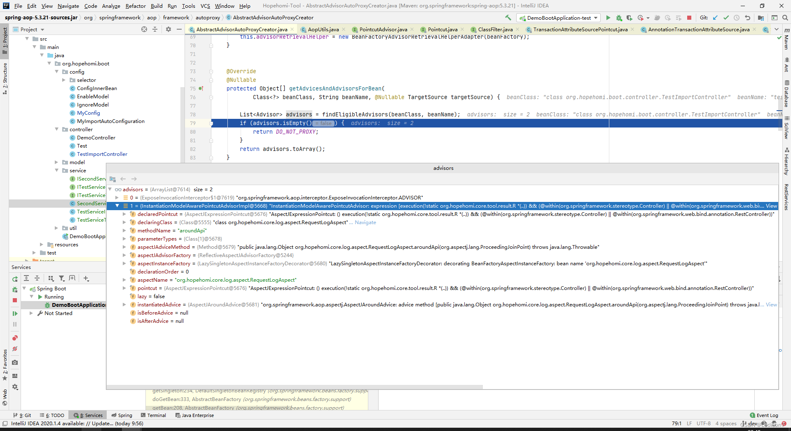
Task: Expand All in the Services toolbar
Action: pos(26,278)
